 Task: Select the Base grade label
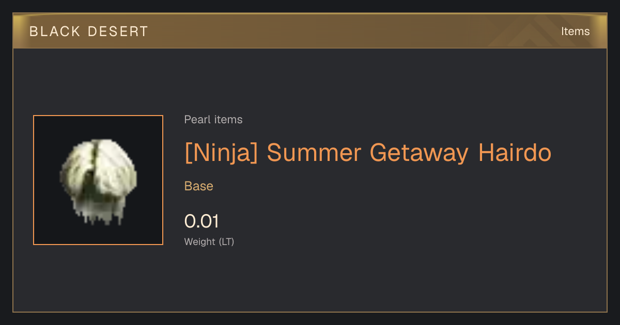click(x=199, y=186)
